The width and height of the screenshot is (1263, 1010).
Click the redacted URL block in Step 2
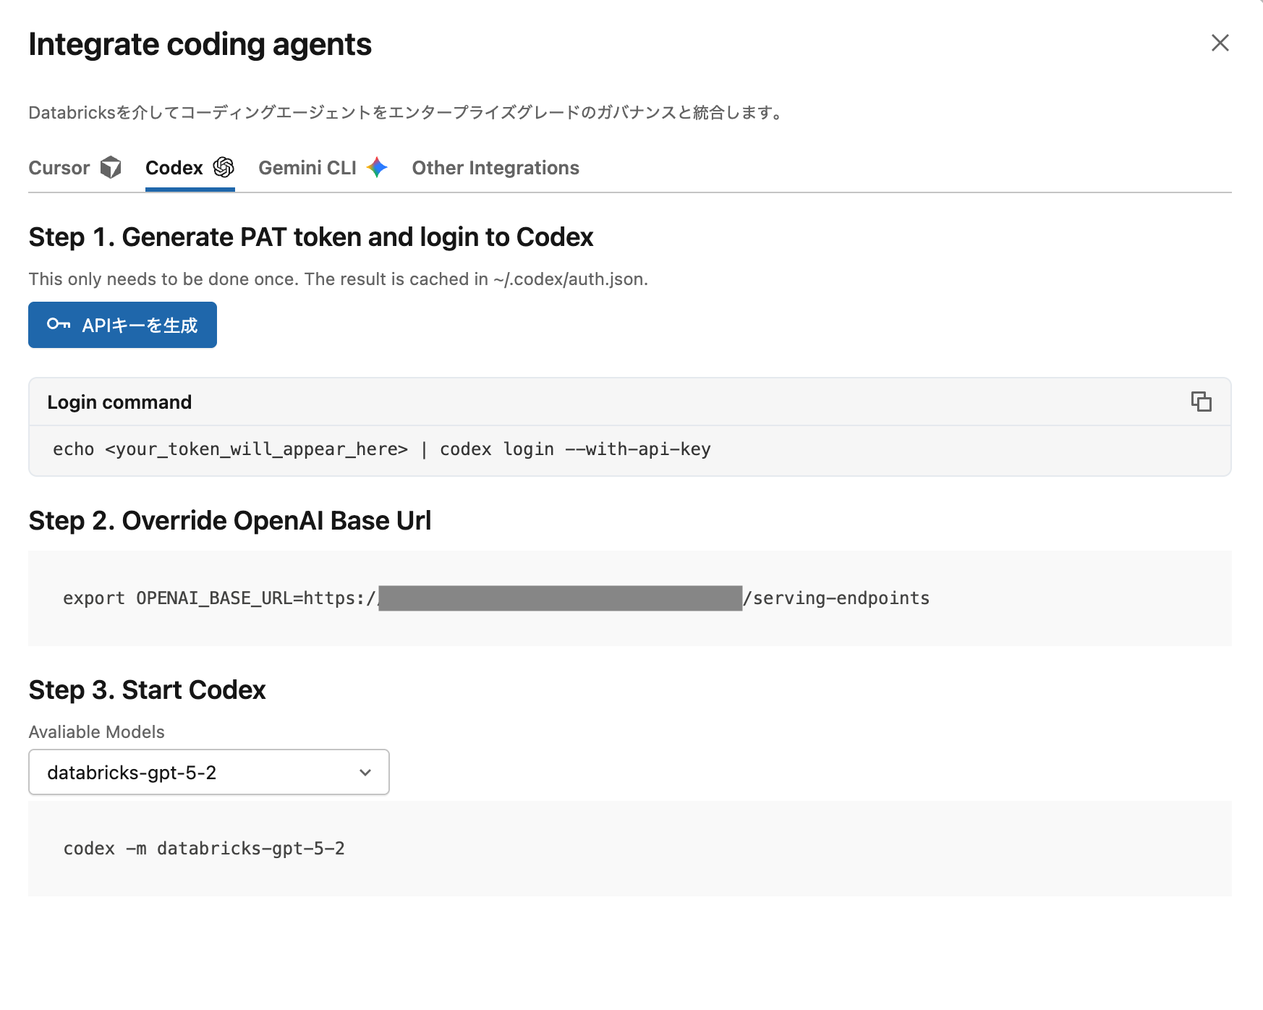(560, 598)
